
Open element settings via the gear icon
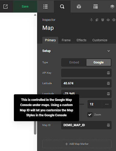pyautogui.click(x=114, y=20)
